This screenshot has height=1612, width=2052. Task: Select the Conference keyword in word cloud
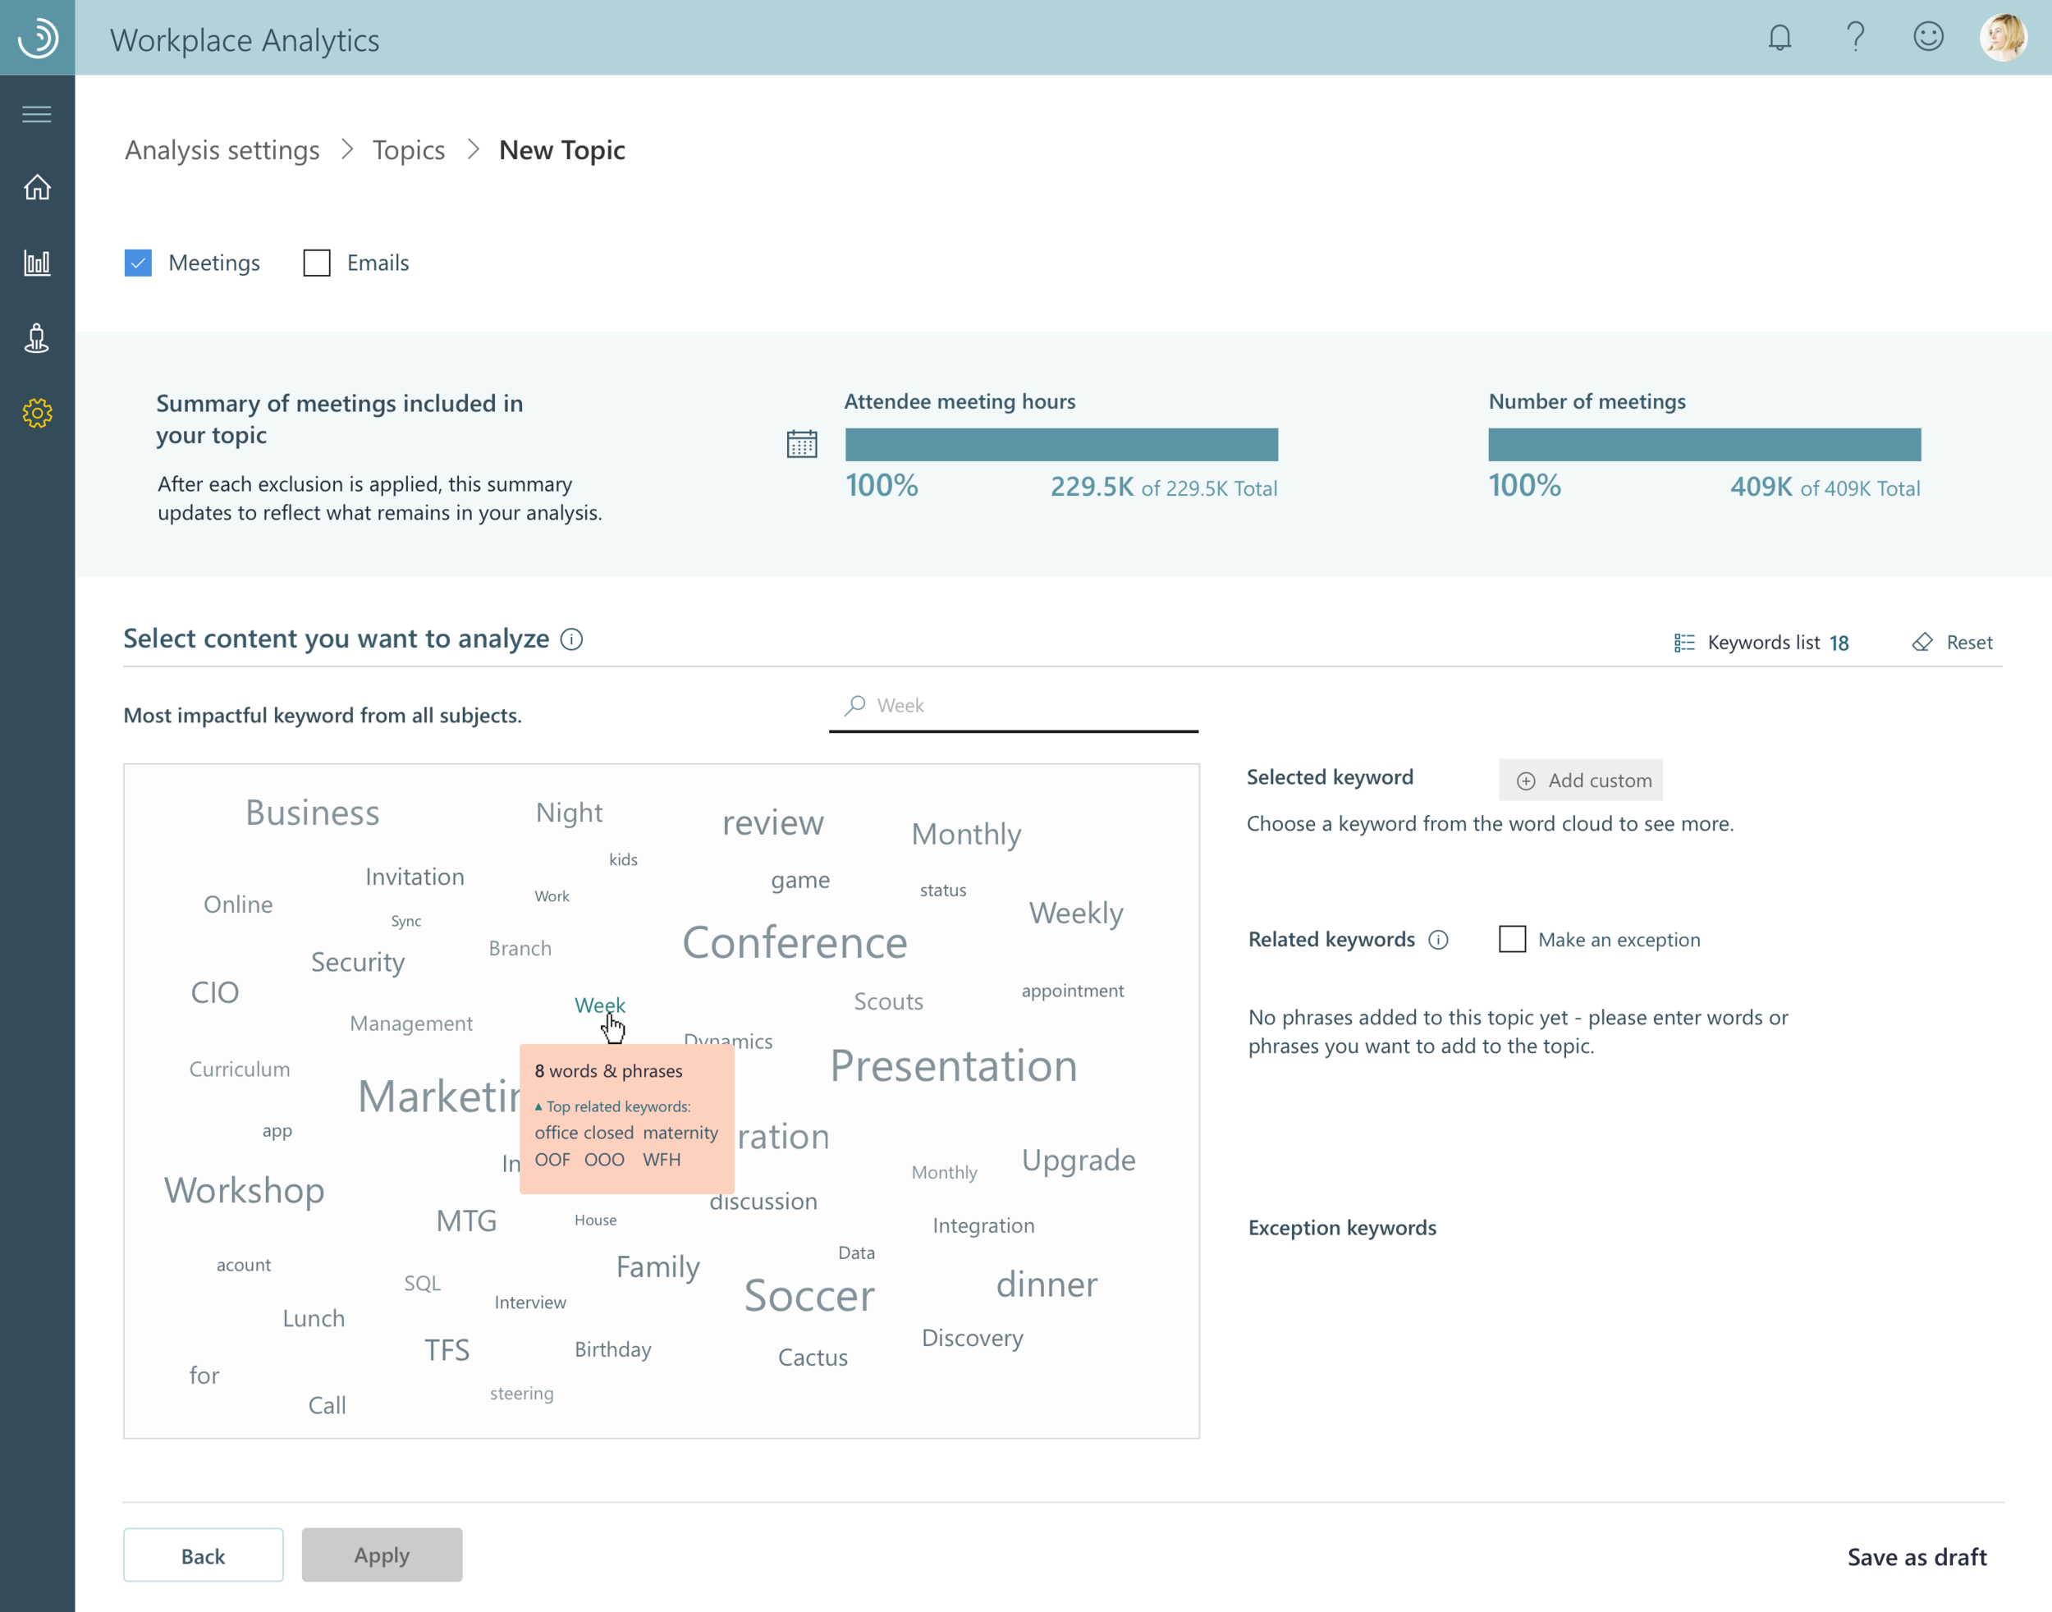point(794,942)
